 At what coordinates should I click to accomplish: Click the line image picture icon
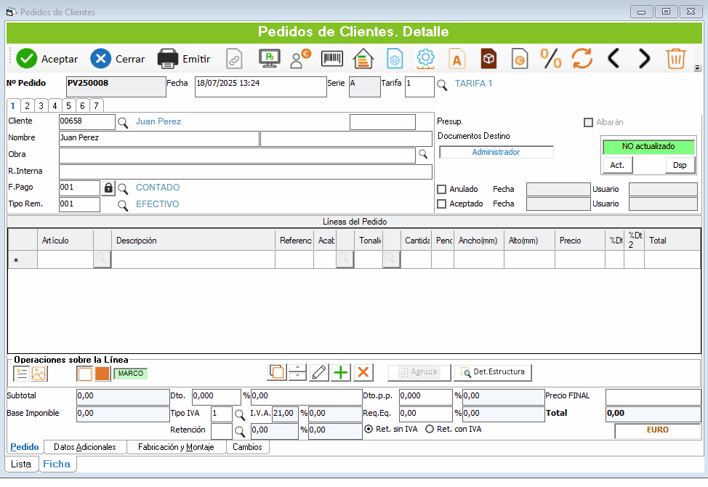pyautogui.click(x=39, y=374)
